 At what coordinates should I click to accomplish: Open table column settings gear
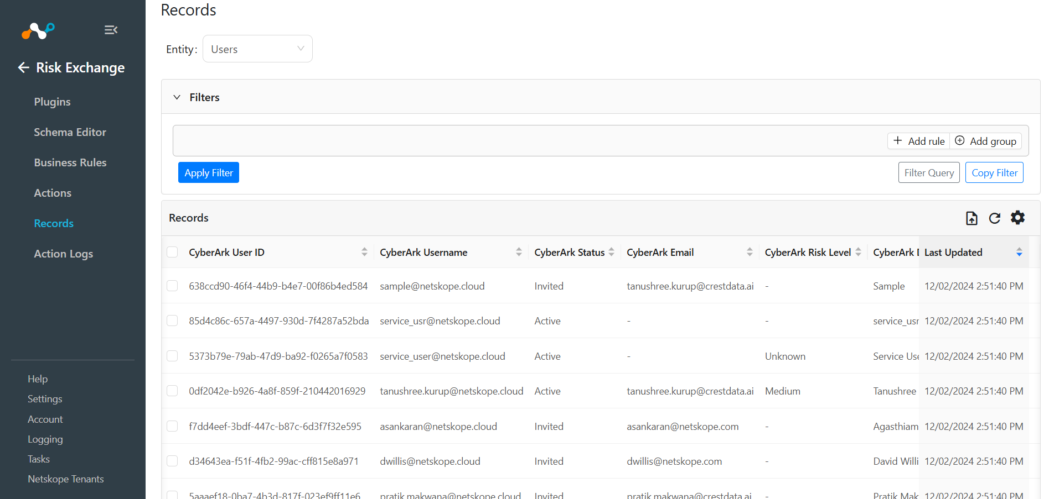(x=1017, y=218)
